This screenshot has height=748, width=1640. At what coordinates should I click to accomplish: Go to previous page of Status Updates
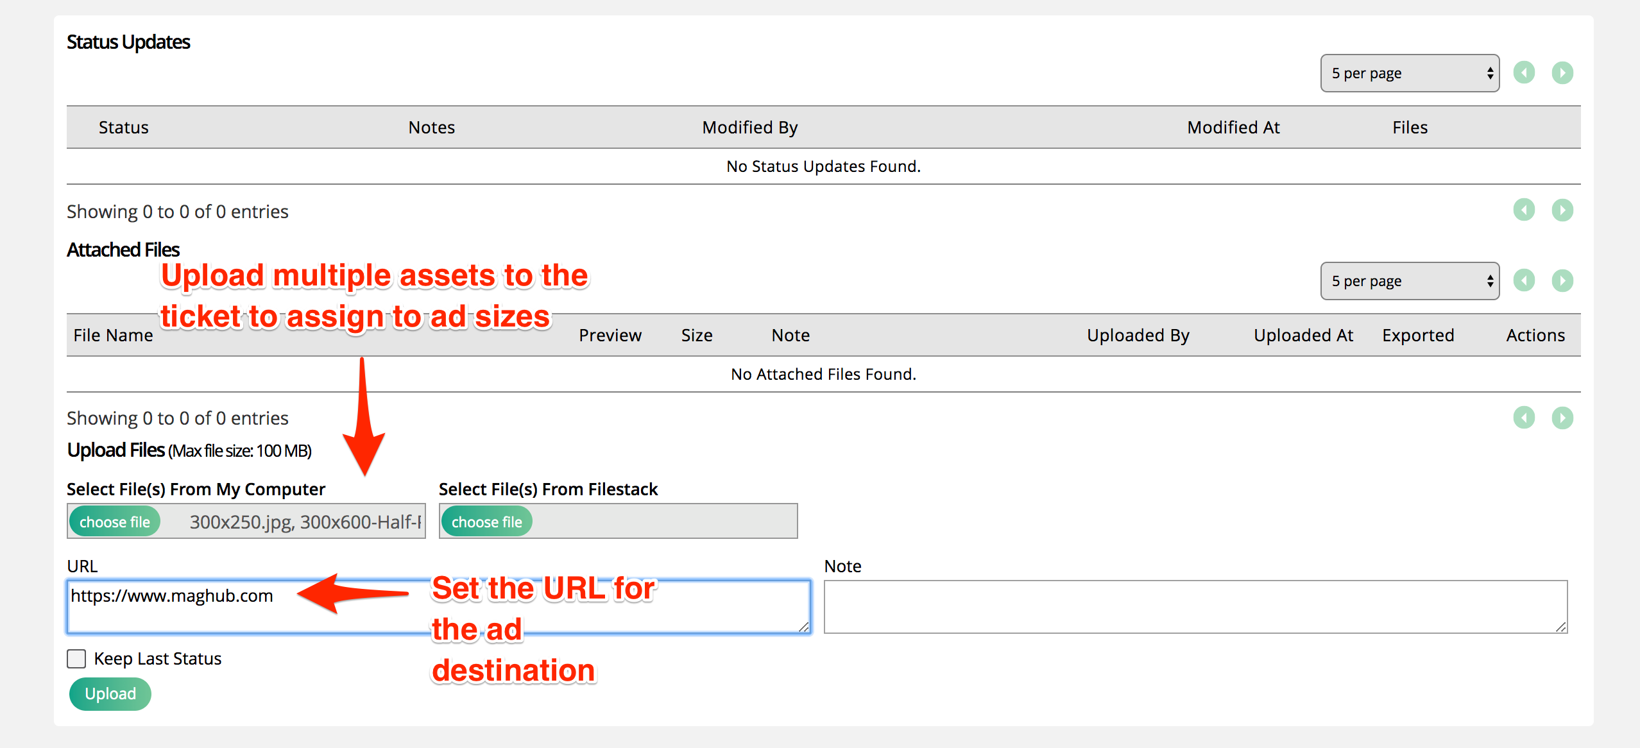click(x=1525, y=72)
